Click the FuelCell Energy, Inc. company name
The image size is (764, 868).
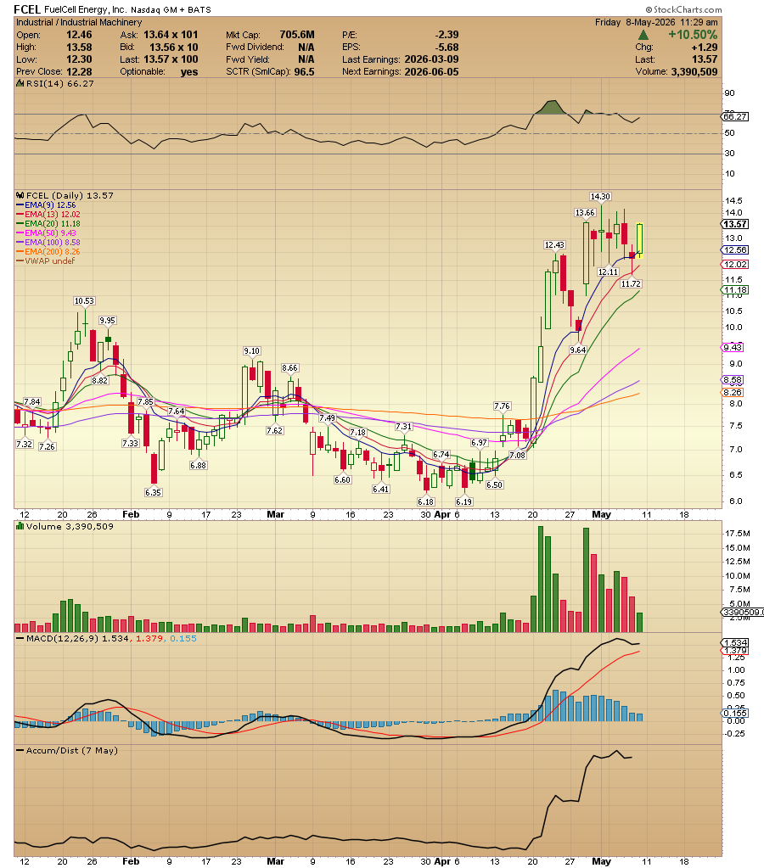[x=85, y=10]
